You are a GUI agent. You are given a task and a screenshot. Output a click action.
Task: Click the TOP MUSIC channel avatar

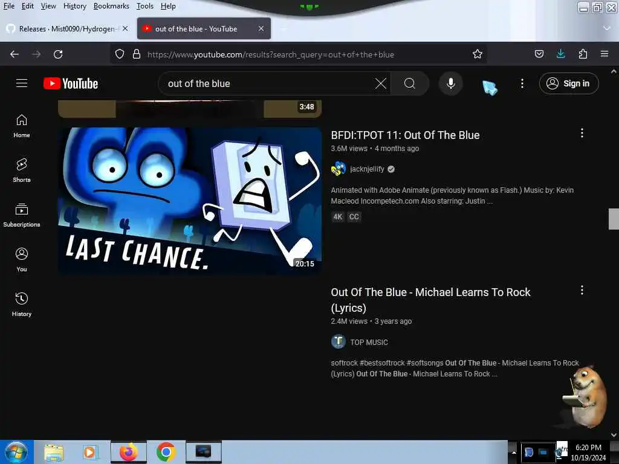339,342
